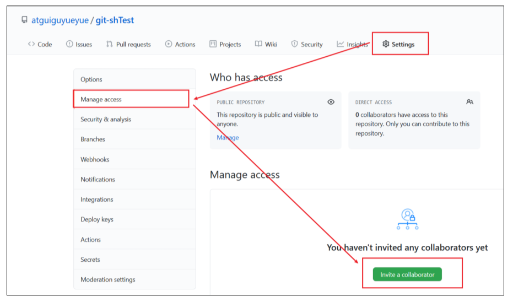The image size is (513, 302).
Task: Click the Insights graph icon
Action: click(341, 44)
